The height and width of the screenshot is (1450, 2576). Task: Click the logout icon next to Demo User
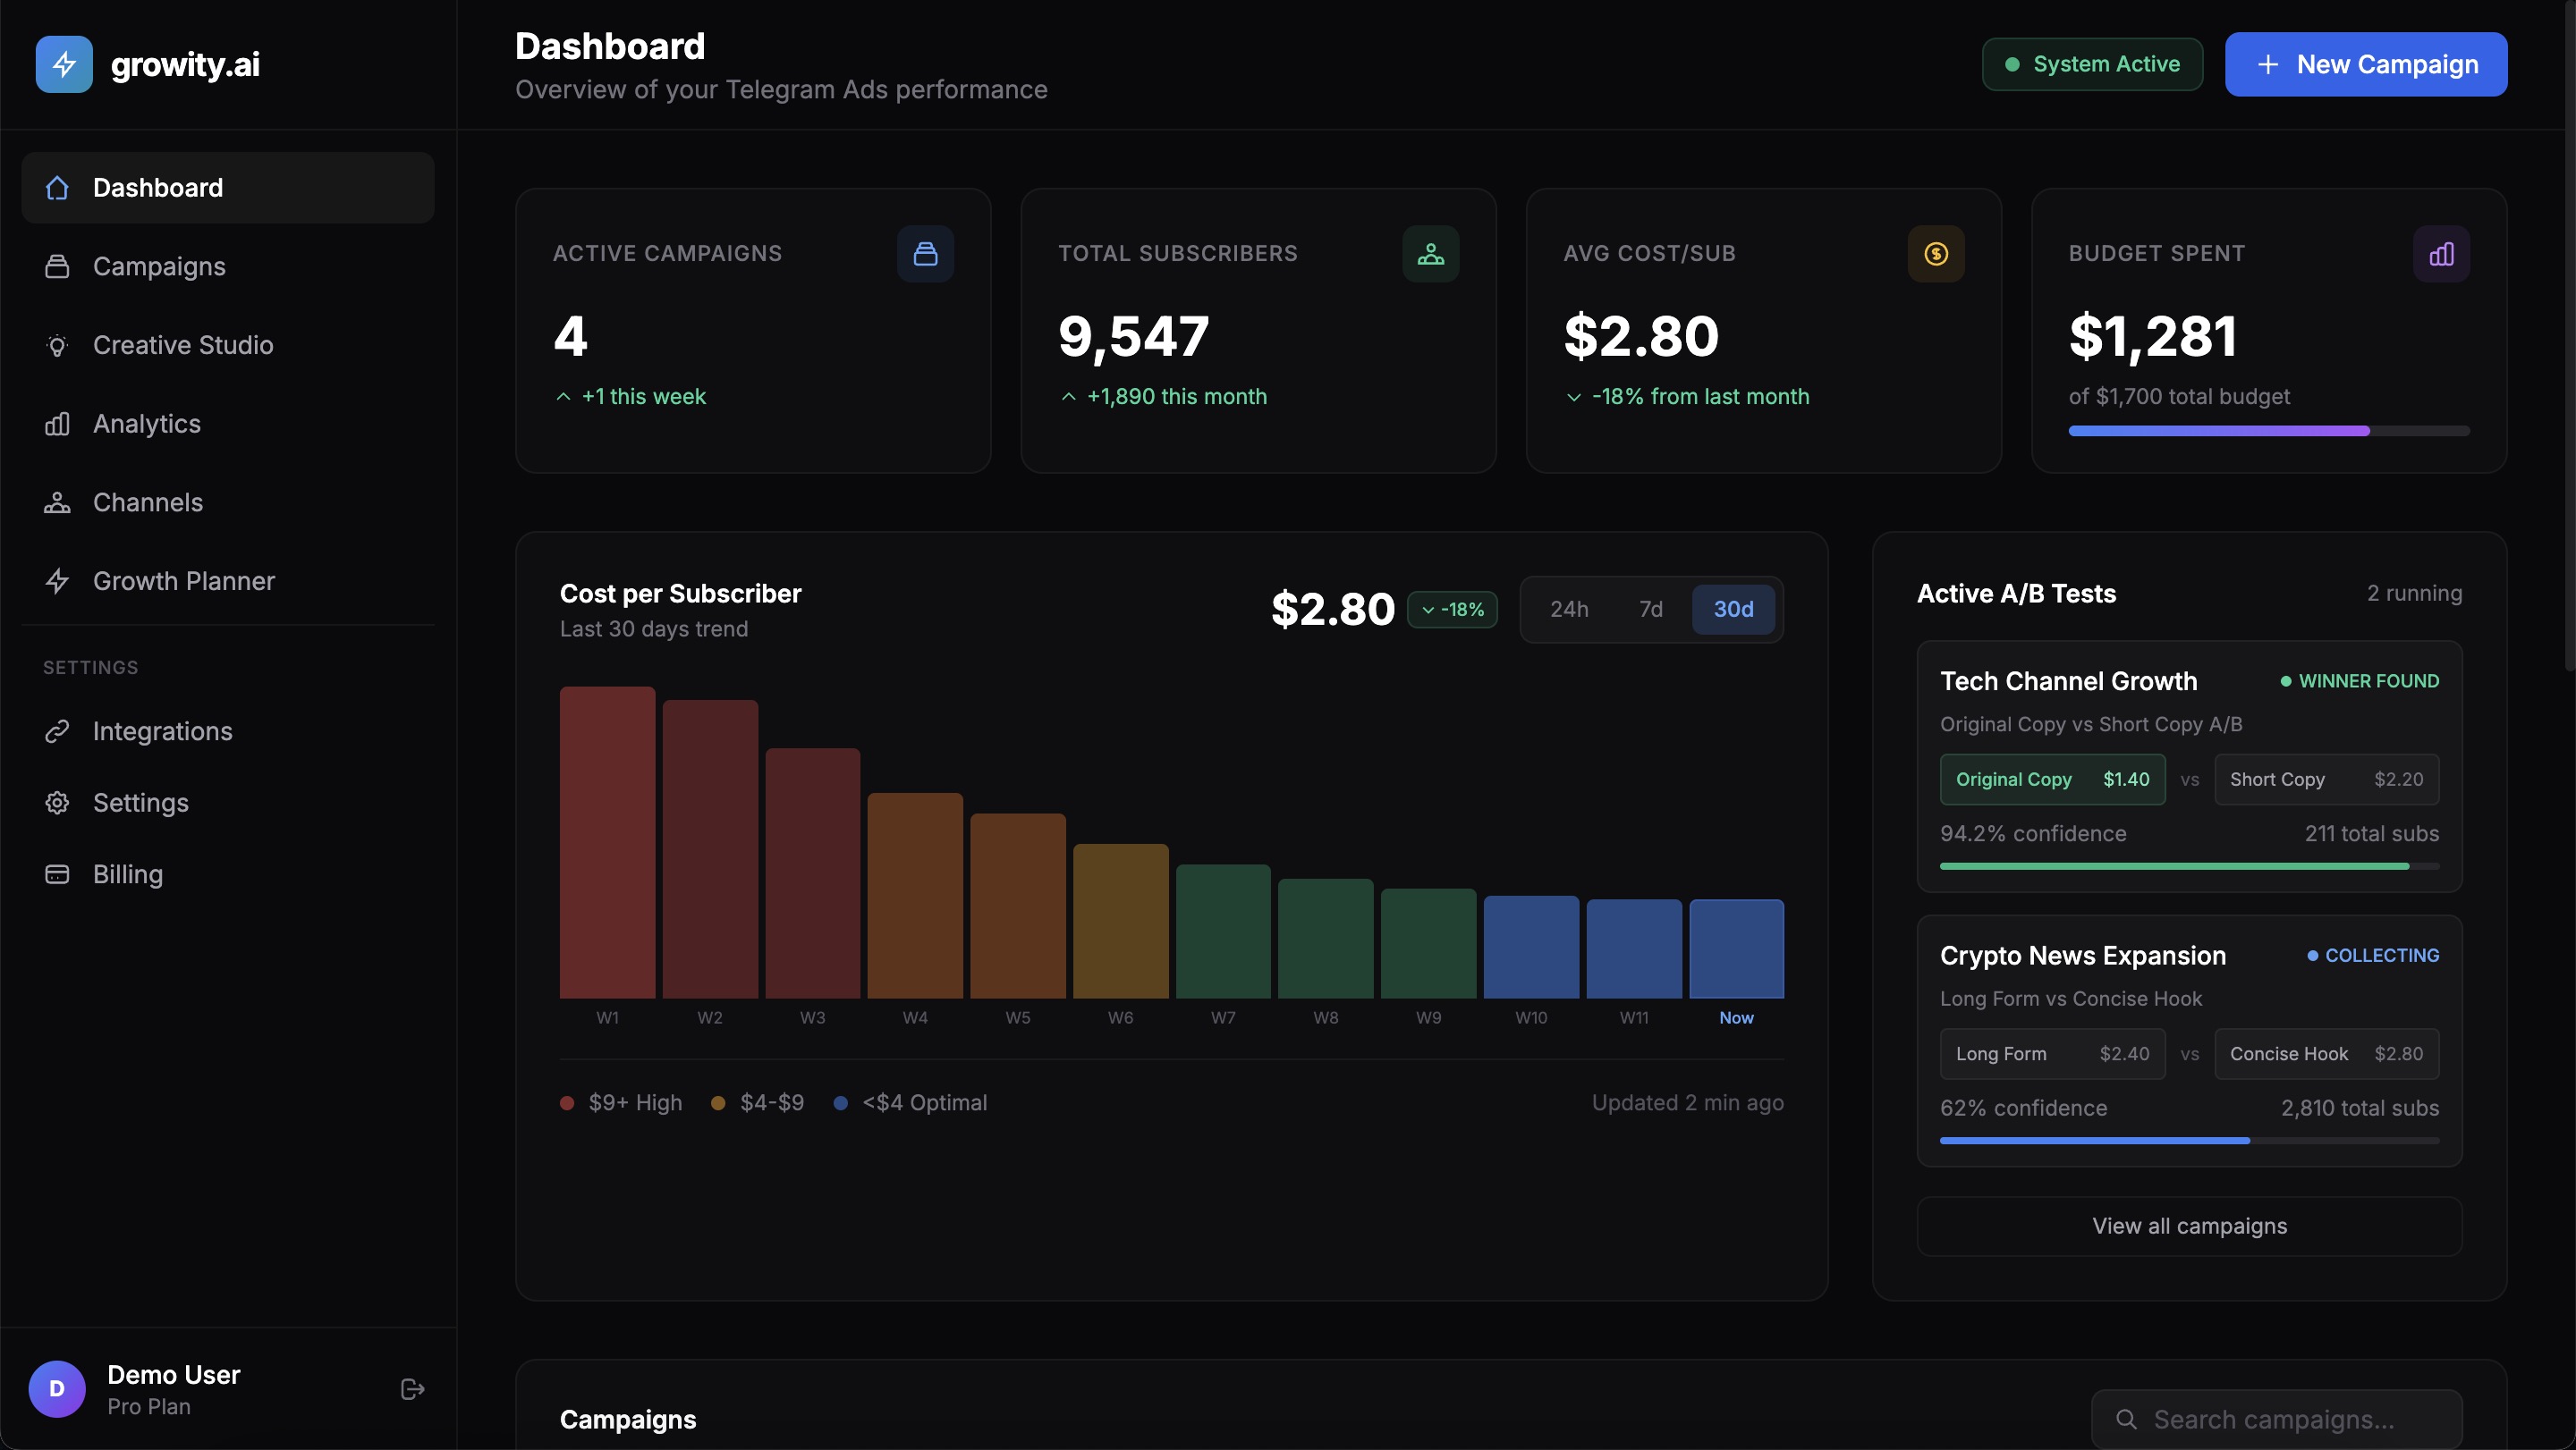[x=411, y=1388]
